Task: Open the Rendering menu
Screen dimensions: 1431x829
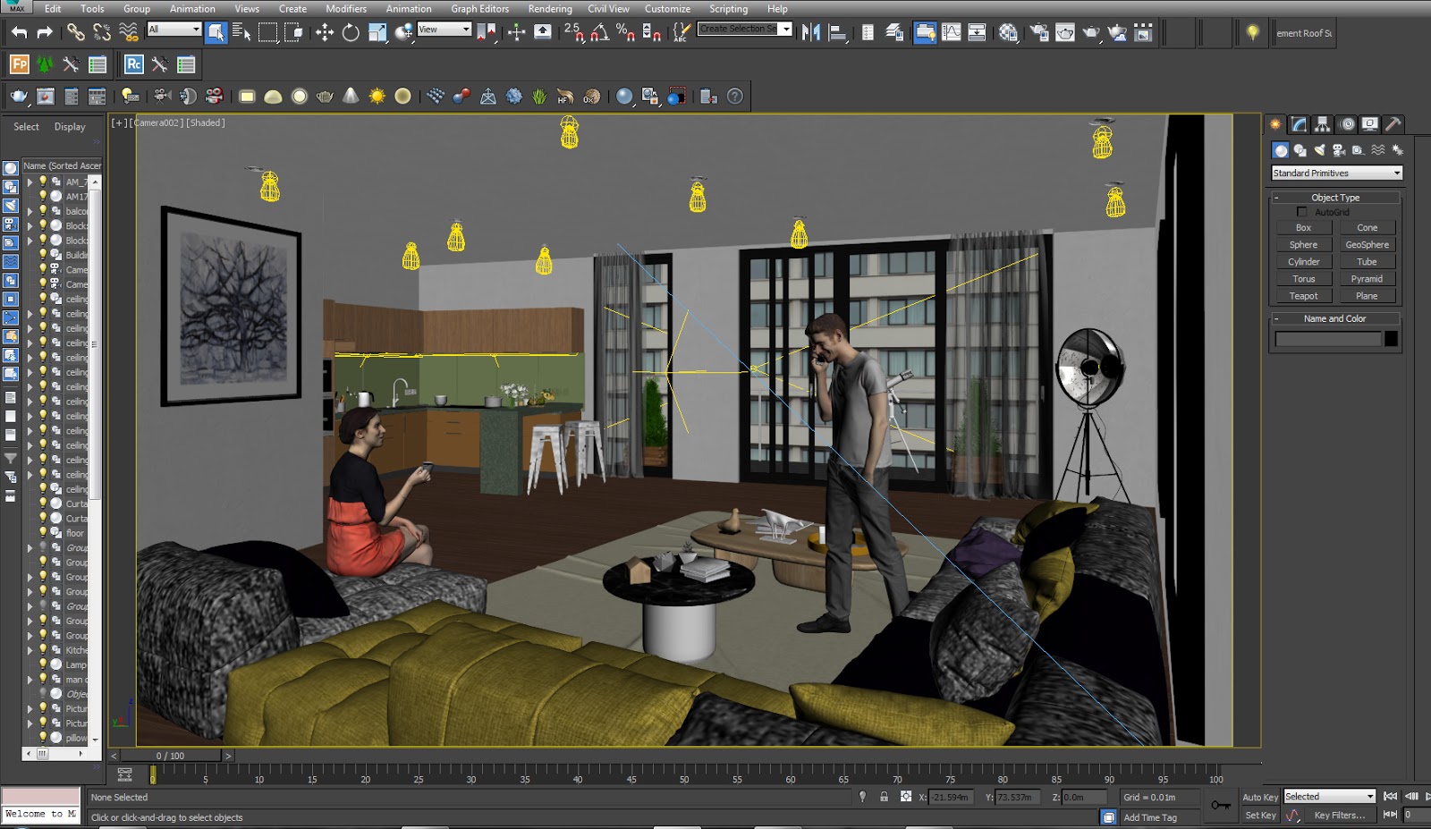Action: [549, 8]
